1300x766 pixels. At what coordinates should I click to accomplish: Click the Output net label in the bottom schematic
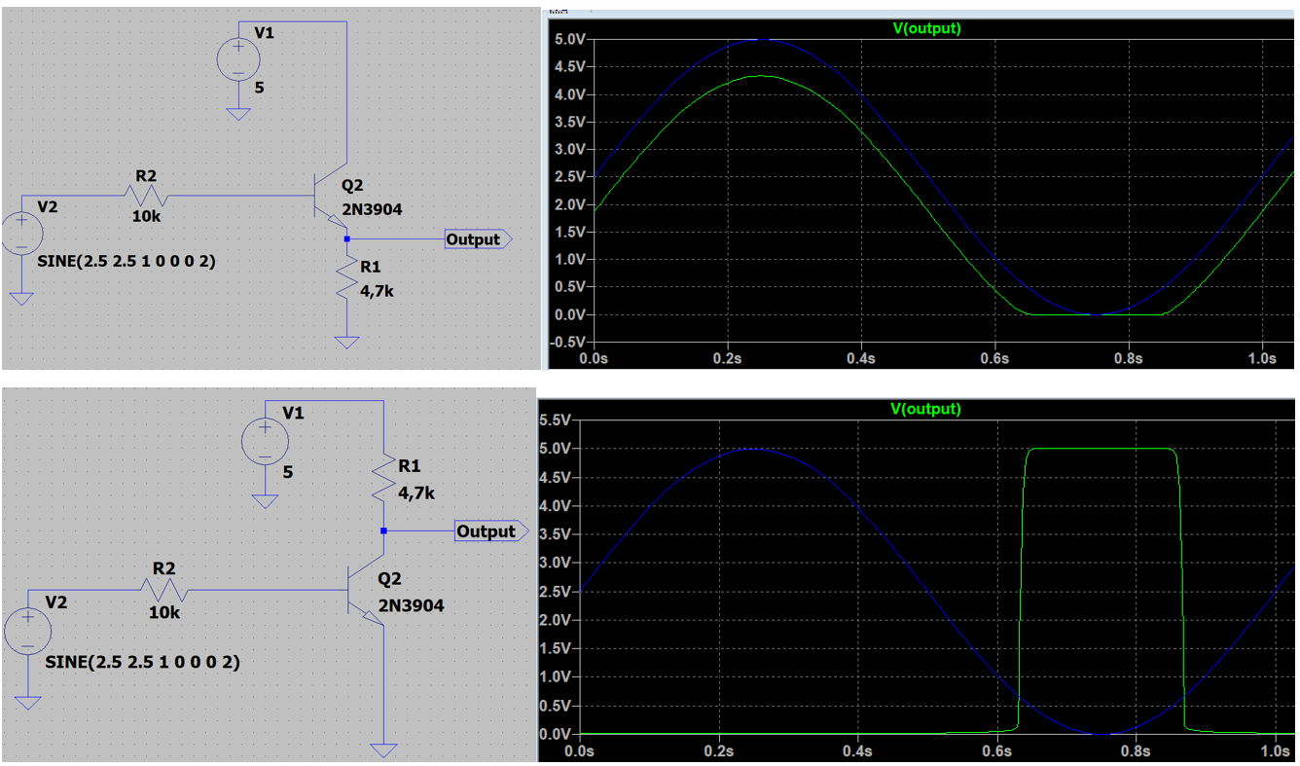[x=490, y=531]
